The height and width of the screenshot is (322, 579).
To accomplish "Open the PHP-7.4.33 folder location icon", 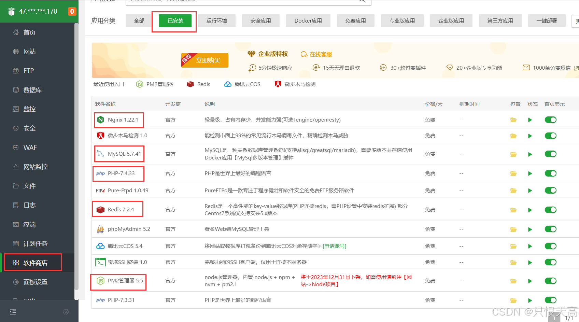I will [x=513, y=173].
